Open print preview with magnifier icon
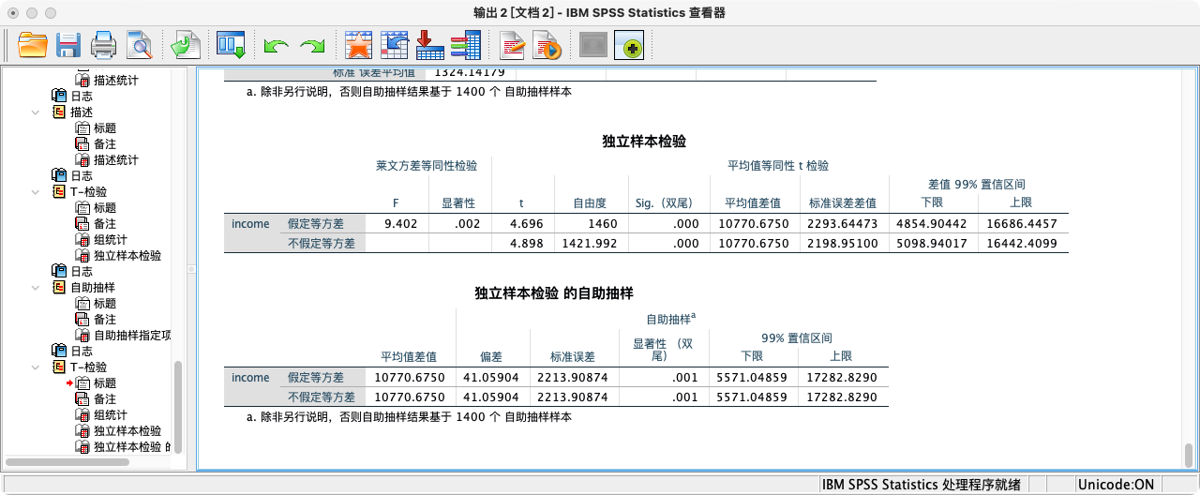 coord(140,44)
